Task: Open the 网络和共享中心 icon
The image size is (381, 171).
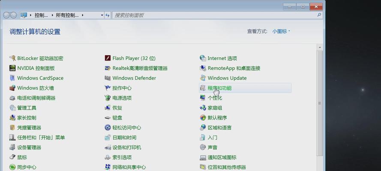Action: coord(108,167)
